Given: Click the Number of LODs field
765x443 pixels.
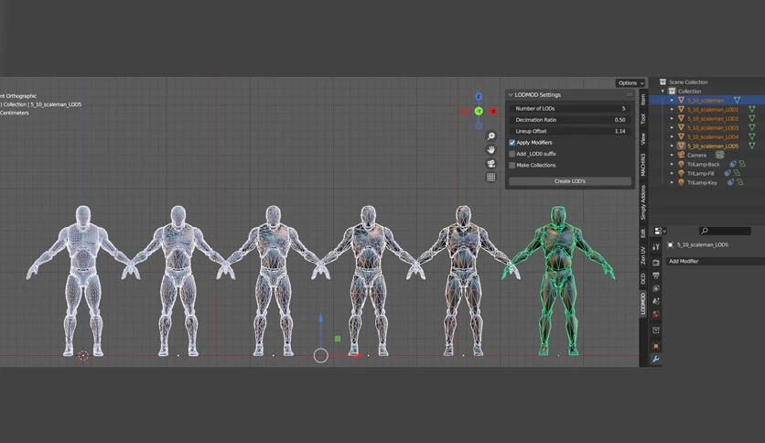Looking at the screenshot, I should (570, 108).
